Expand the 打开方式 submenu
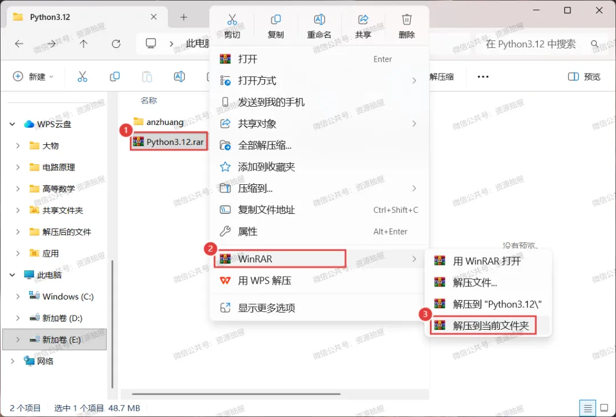The width and height of the screenshot is (616, 417). pyautogui.click(x=319, y=80)
